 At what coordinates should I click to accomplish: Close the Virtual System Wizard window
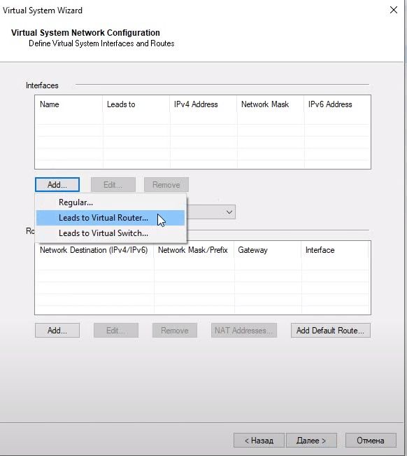(x=393, y=10)
